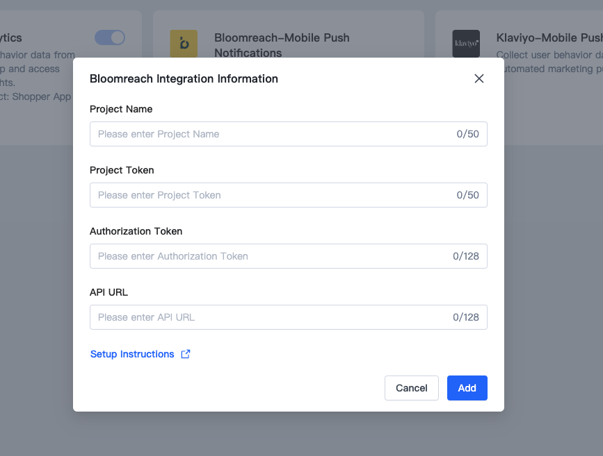The height and width of the screenshot is (456, 603).
Task: Disable the Analytics toggle switch
Action: (x=110, y=37)
